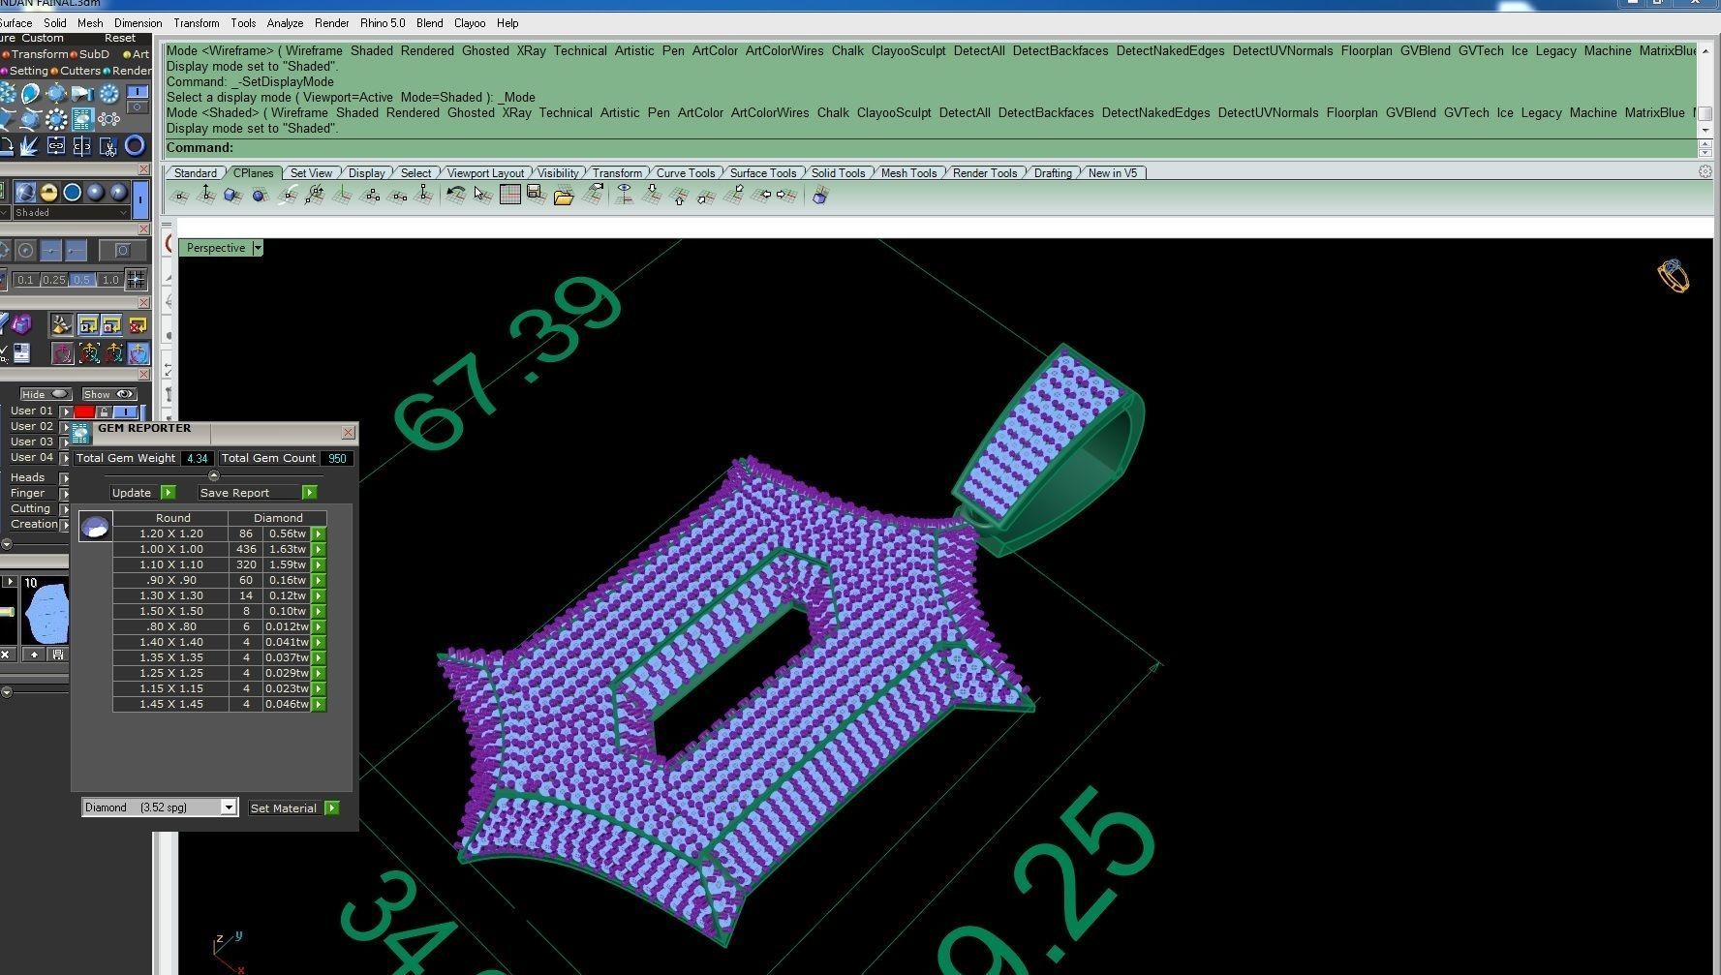Viewport: 1721px width, 975px height.
Task: Click the round diamond gem icon in report
Action: pyautogui.click(x=95, y=527)
